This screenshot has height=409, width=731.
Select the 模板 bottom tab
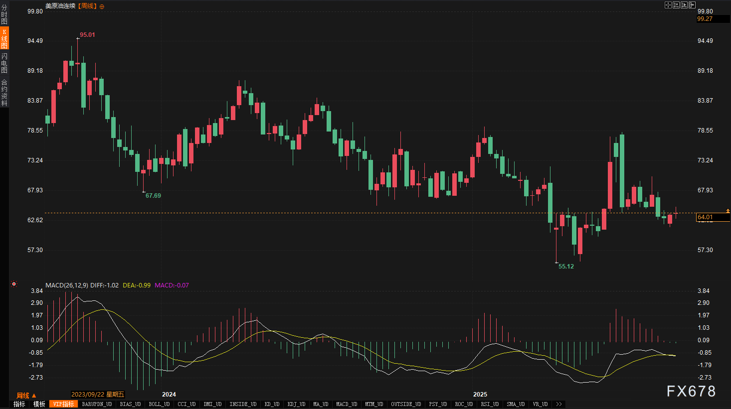point(39,404)
